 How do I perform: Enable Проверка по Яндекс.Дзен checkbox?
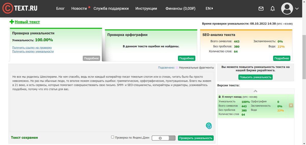click(x=112, y=137)
